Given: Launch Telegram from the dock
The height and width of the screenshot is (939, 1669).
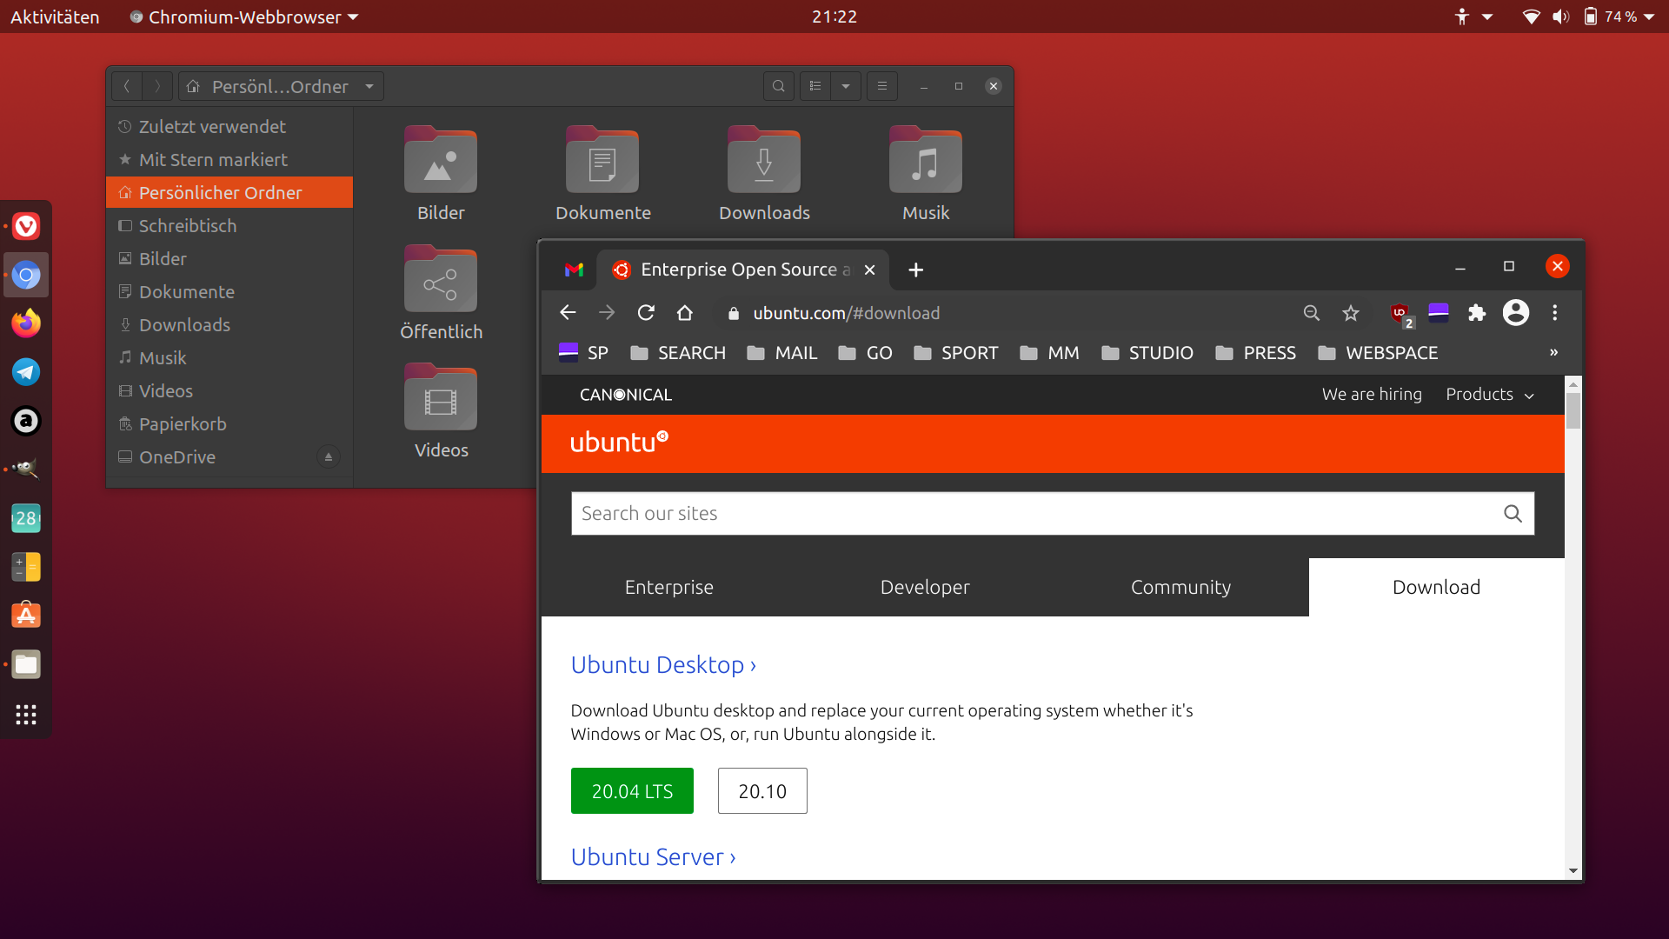Looking at the screenshot, I should point(26,372).
